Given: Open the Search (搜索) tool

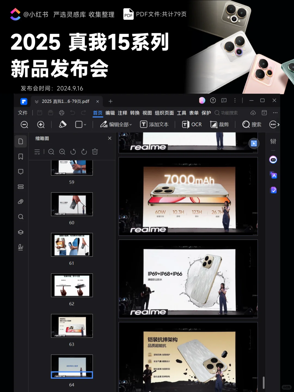Looking at the screenshot, I should pyautogui.click(x=252, y=124).
